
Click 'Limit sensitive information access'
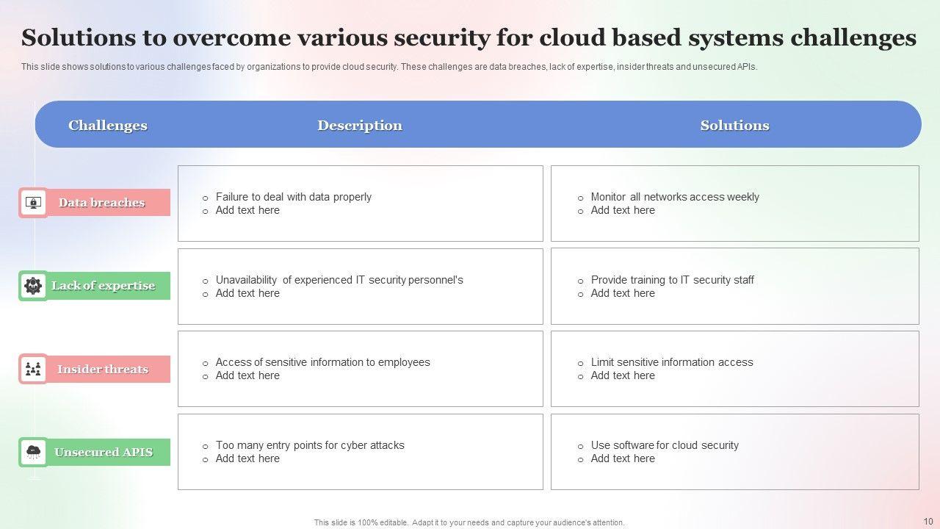point(672,362)
